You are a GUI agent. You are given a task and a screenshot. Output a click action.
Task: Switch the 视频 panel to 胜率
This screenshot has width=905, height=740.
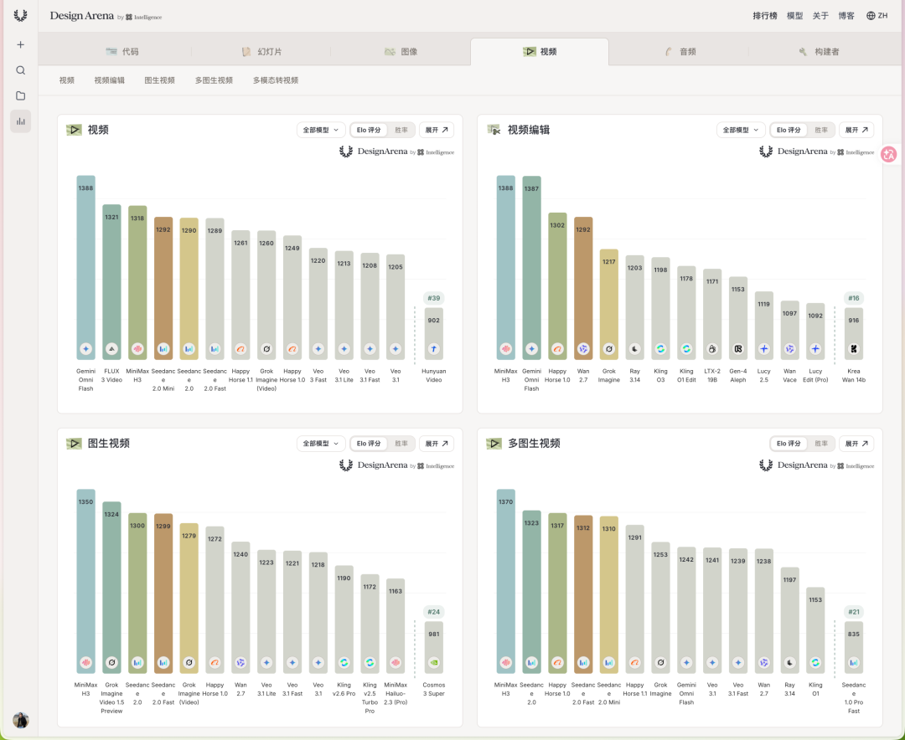pyautogui.click(x=401, y=131)
